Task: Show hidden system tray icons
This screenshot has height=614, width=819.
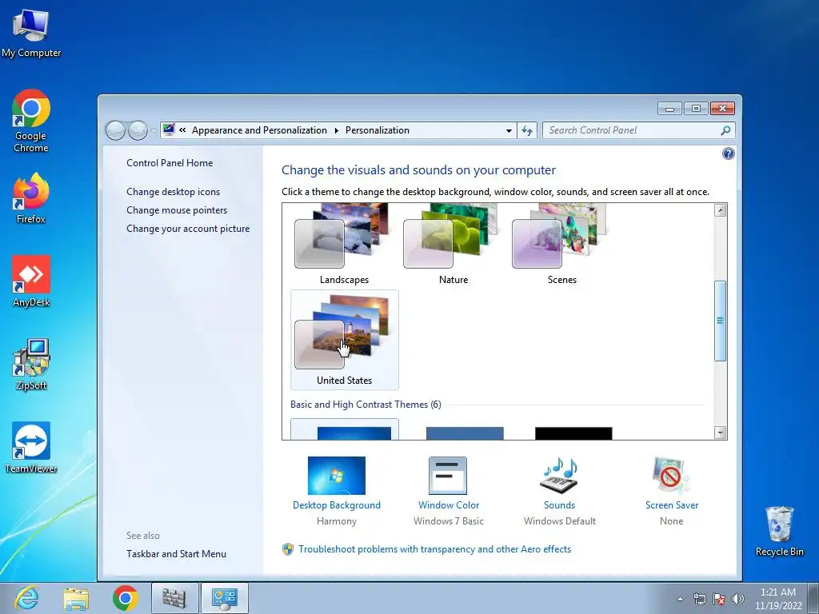Action: (680, 599)
